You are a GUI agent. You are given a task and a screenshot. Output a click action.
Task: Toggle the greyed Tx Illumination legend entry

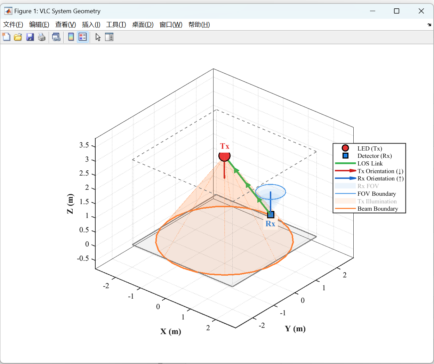(377, 201)
